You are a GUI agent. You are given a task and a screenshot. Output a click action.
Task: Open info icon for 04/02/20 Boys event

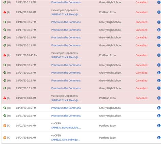point(159,125)
